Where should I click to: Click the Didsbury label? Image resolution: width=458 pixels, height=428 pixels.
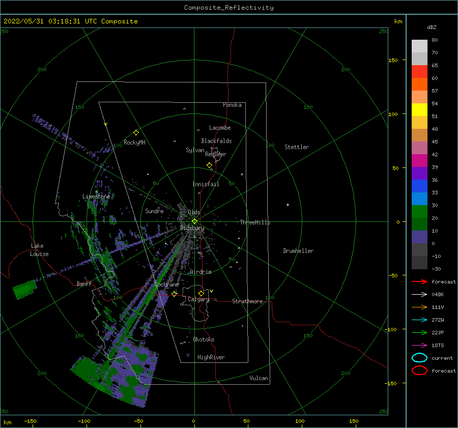[x=192, y=228]
